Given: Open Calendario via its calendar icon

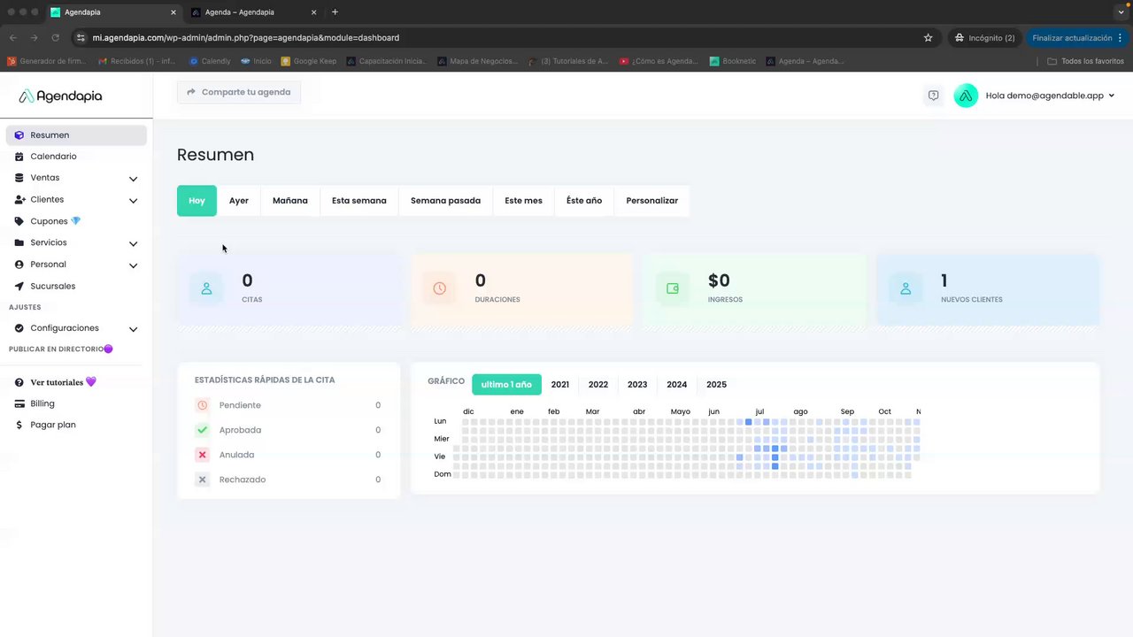Looking at the screenshot, I should 19,157.
